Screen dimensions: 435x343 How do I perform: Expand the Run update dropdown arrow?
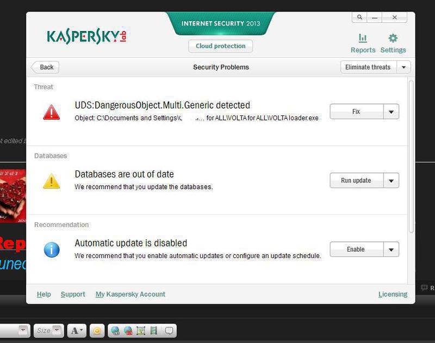tap(391, 181)
